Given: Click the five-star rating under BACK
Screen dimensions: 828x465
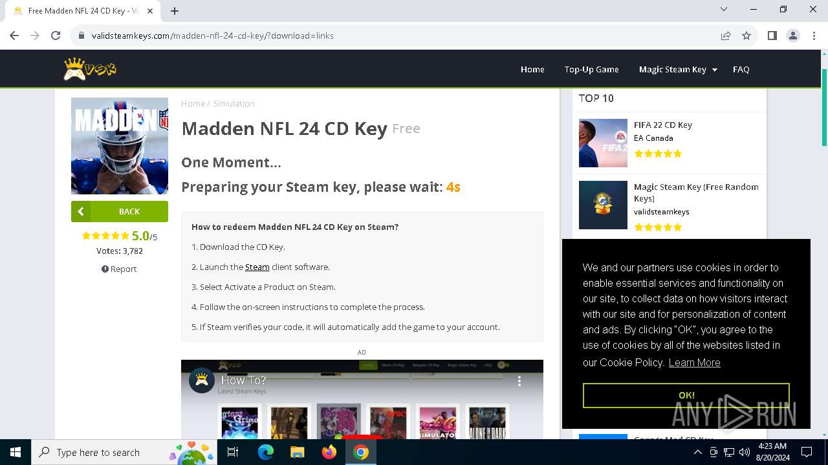Looking at the screenshot, I should coord(105,236).
